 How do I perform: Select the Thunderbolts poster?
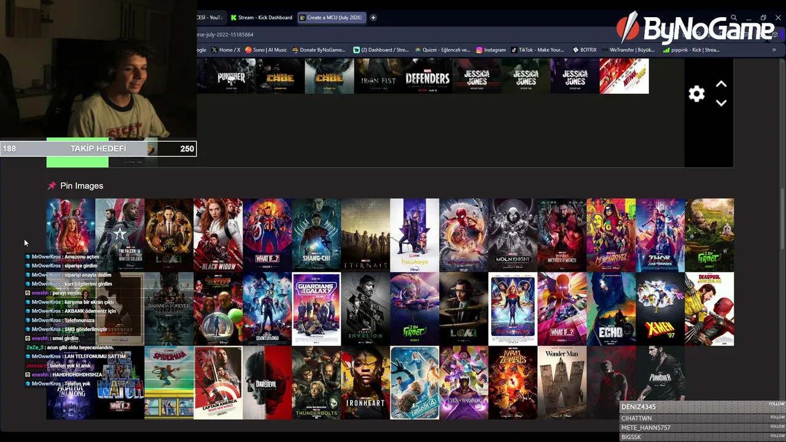[x=316, y=382]
